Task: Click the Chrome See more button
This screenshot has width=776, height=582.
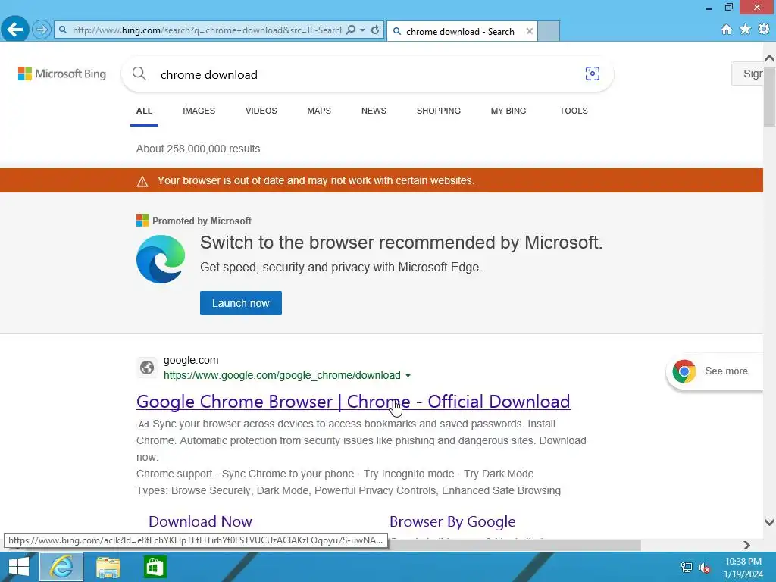Action: (715, 371)
